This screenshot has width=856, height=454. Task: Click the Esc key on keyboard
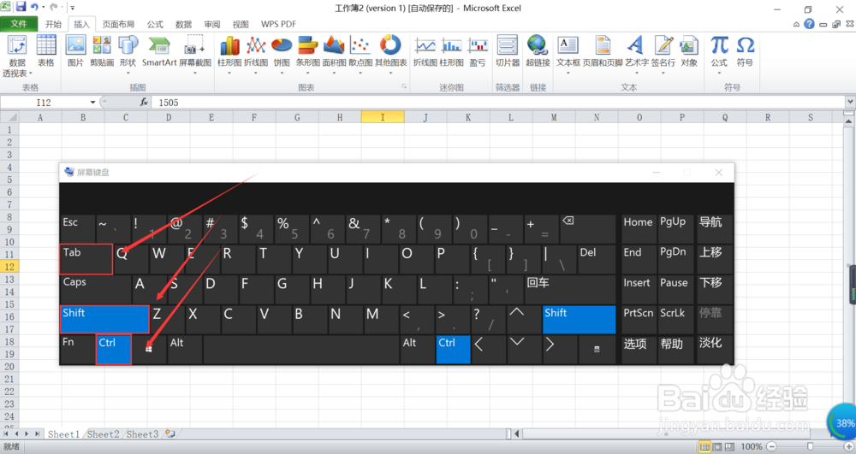[x=77, y=228]
